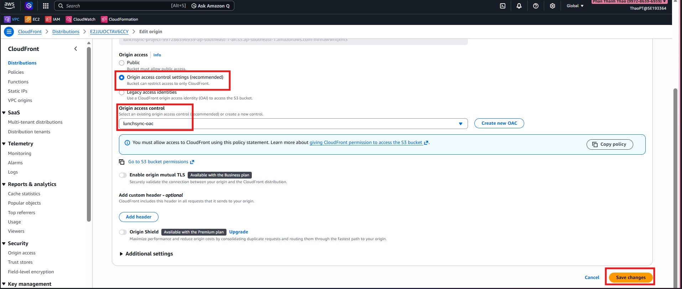This screenshot has width=682, height=289.
Task: Open CloudWatch service shortcut
Action: pyautogui.click(x=80, y=19)
